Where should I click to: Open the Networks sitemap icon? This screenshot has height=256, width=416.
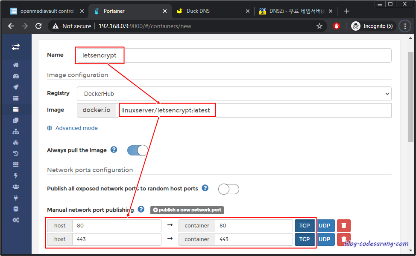[16, 132]
